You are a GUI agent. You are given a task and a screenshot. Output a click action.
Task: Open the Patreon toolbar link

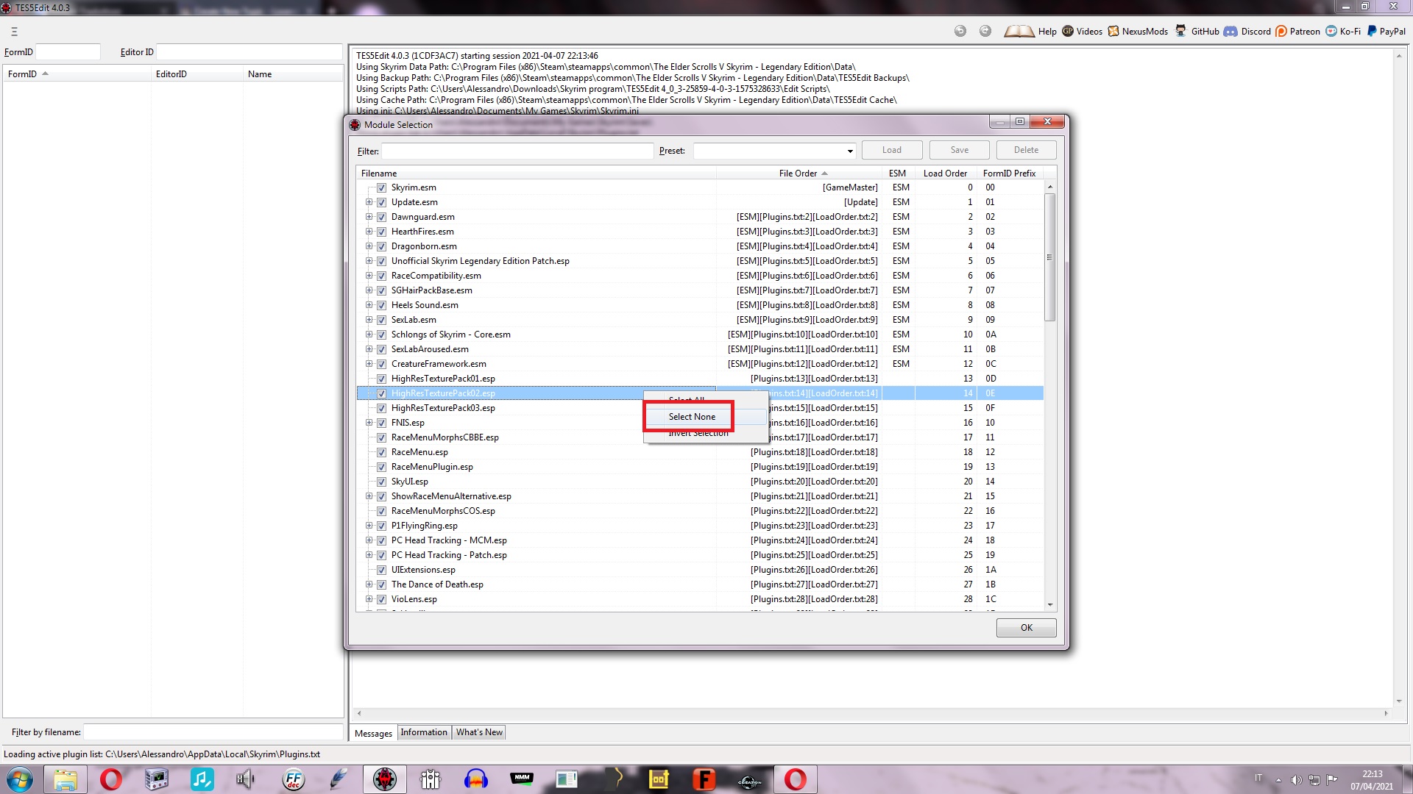[1297, 31]
